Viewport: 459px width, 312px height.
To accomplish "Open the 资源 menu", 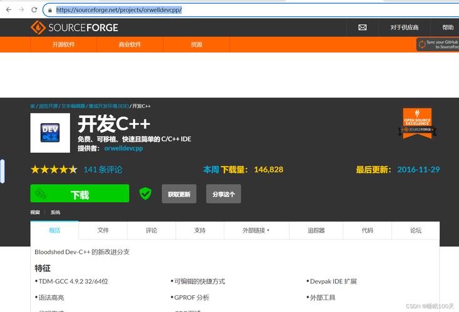I will click(x=196, y=45).
